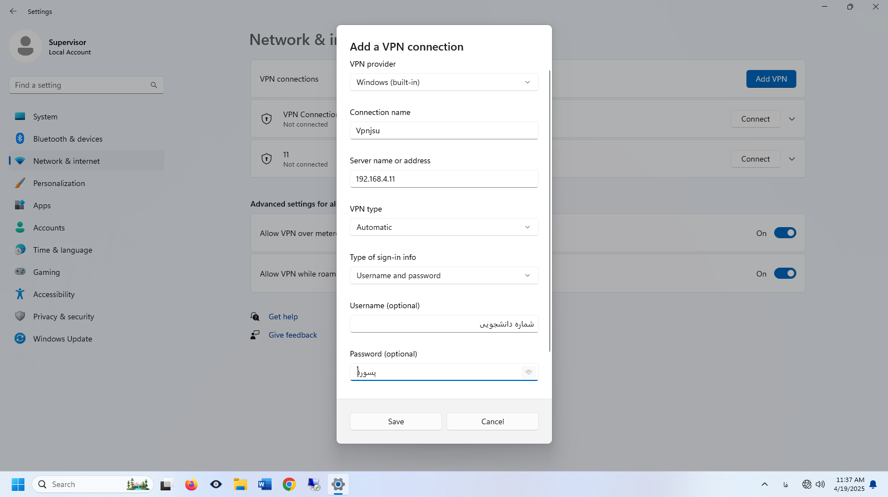Toggle Allow VPN while roaming switch
The width and height of the screenshot is (888, 497).
click(x=785, y=273)
